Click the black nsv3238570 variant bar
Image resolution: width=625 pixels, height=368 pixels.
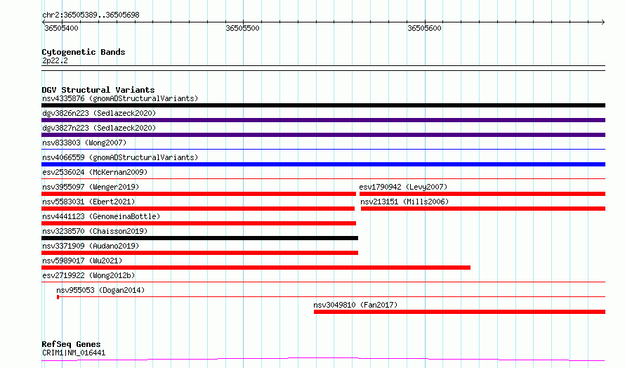[x=199, y=238]
